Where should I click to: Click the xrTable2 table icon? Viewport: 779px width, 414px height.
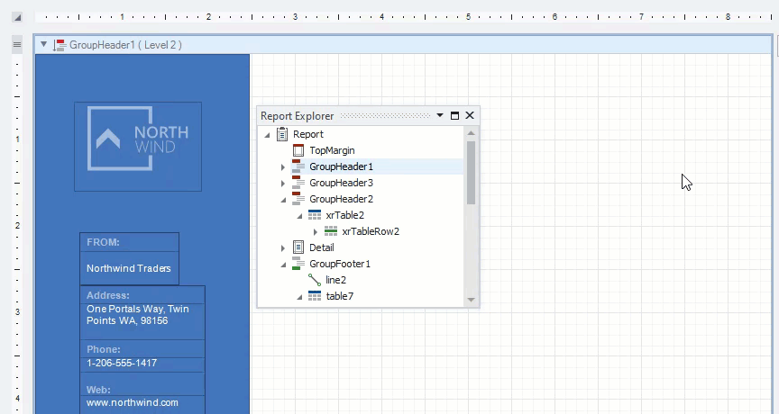coord(315,215)
